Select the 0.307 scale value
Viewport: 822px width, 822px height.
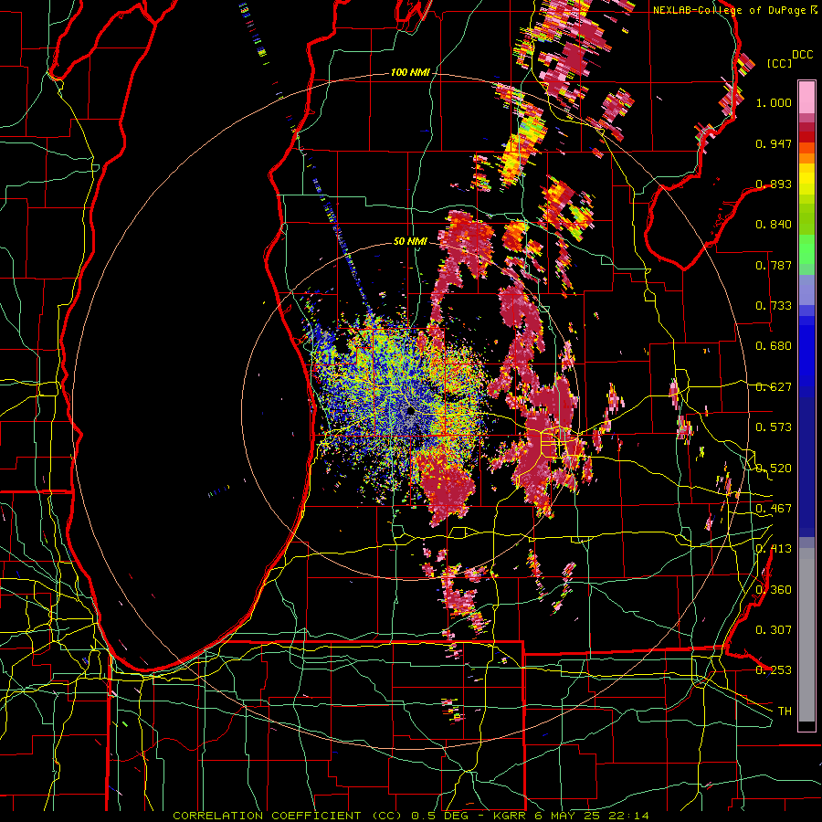774,630
